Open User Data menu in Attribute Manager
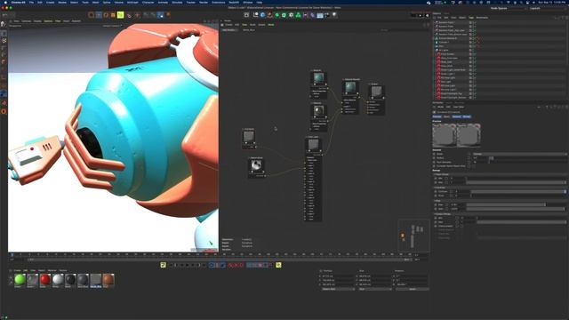Image resolution: width=569 pixels, height=320 pixels. pos(459,107)
